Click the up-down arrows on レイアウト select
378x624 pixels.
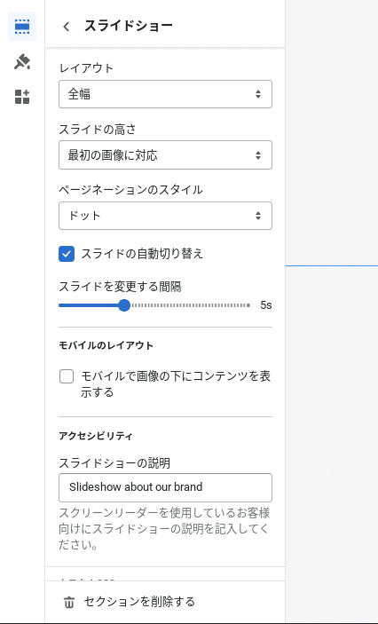click(x=258, y=94)
